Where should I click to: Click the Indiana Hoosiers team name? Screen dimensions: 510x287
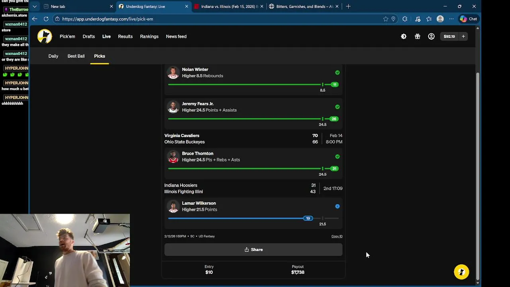tap(181, 185)
